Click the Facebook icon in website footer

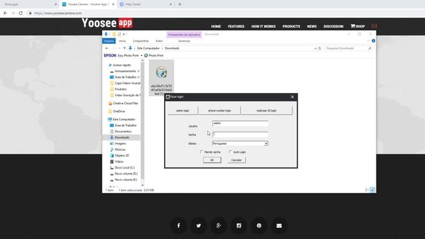point(179,226)
